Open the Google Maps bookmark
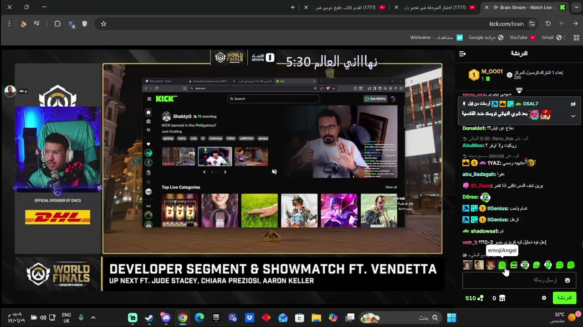Viewport: 583px width, 327px height. [486, 37]
